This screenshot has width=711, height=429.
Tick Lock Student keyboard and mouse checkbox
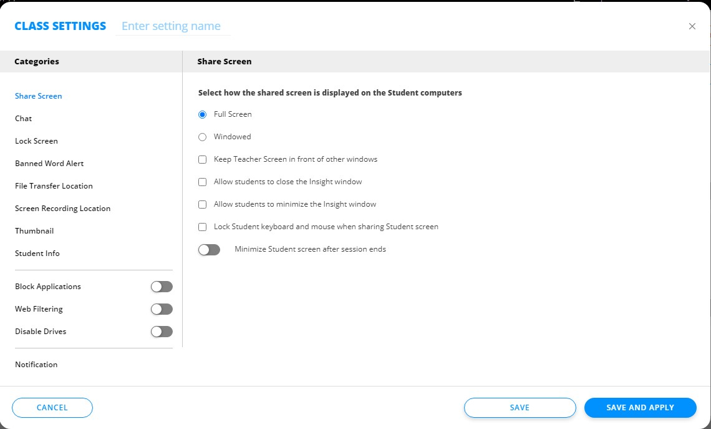(x=202, y=227)
